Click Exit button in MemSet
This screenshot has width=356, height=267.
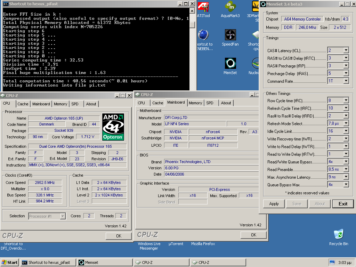click(343, 204)
